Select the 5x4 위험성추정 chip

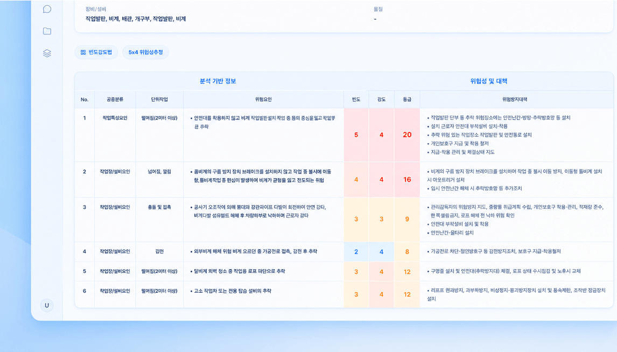(x=145, y=52)
